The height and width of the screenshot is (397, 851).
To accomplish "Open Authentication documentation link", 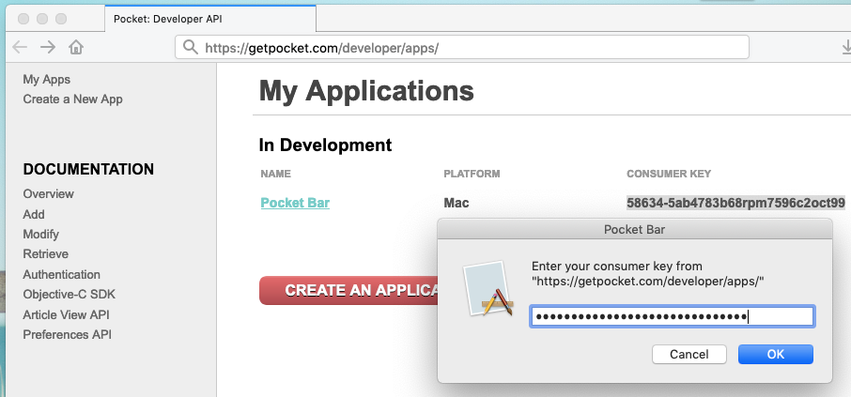I will point(61,274).
